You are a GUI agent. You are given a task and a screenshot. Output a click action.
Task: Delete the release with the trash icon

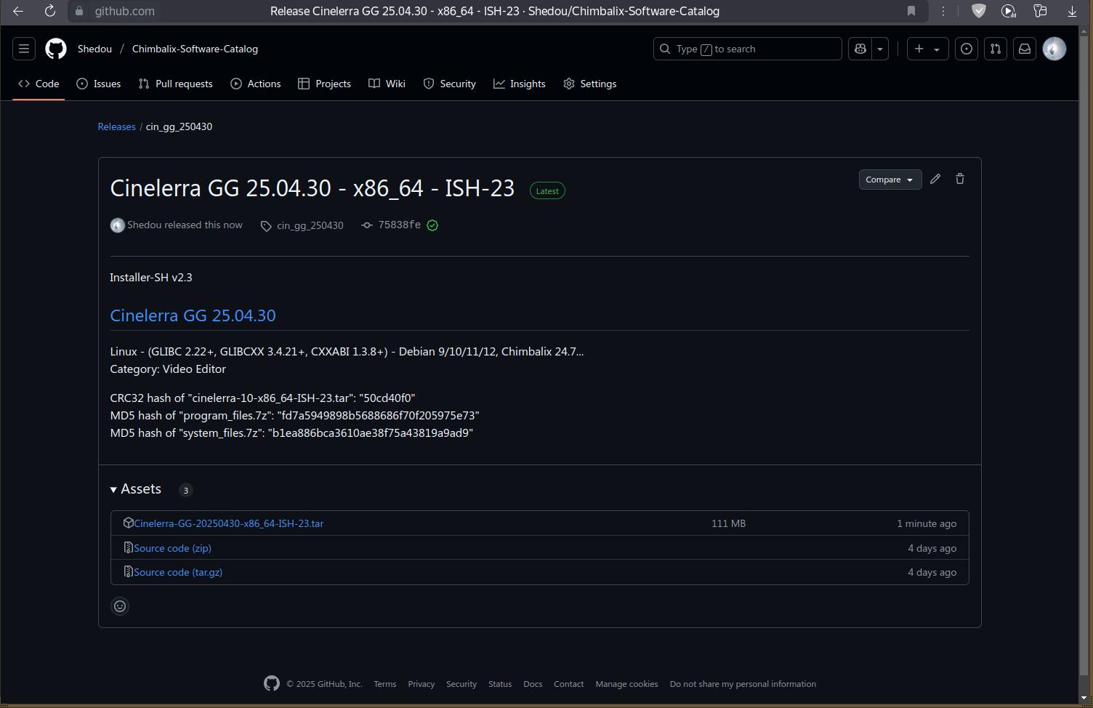960,179
